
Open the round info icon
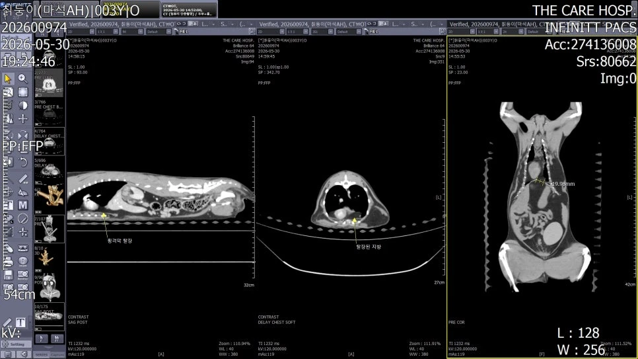tap(22, 260)
